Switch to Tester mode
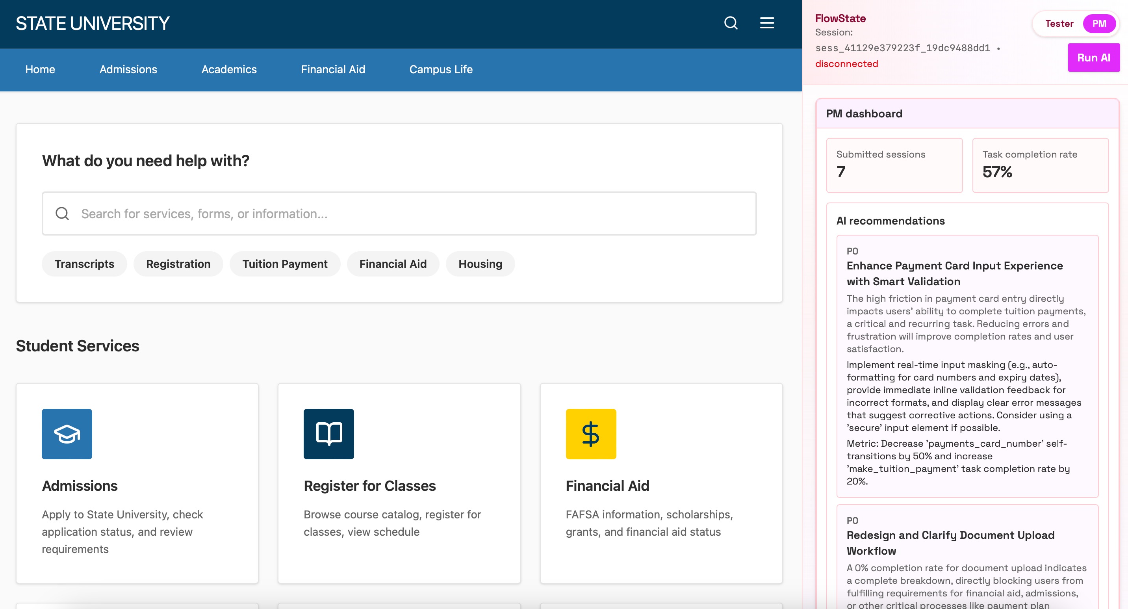Image resolution: width=1128 pixels, height=609 pixels. coord(1058,24)
